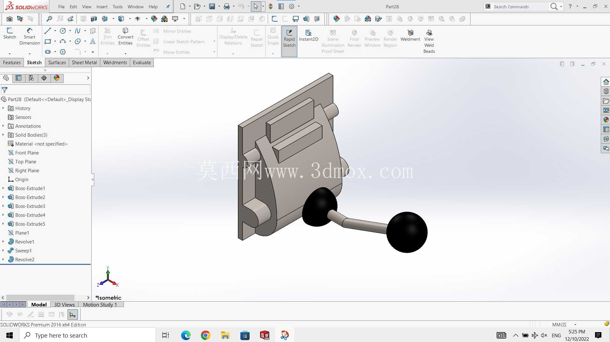Open the ConfigurationManager tab
The height and width of the screenshot is (342, 610).
pyautogui.click(x=31, y=78)
